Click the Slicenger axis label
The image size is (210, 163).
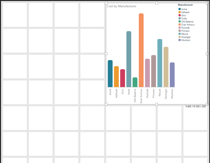[x=166, y=94]
